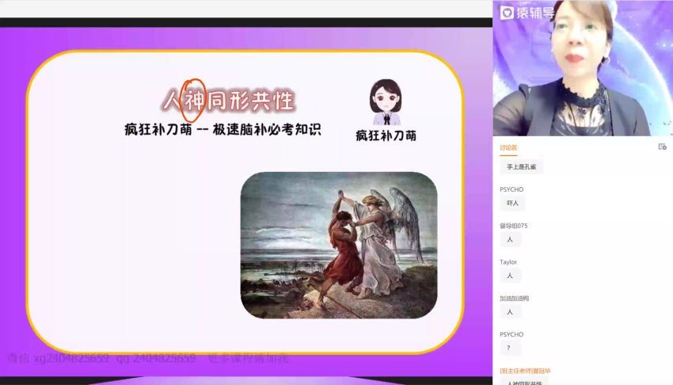Click username 督导组075 in chat
This screenshot has width=673, height=385.
pyautogui.click(x=514, y=226)
